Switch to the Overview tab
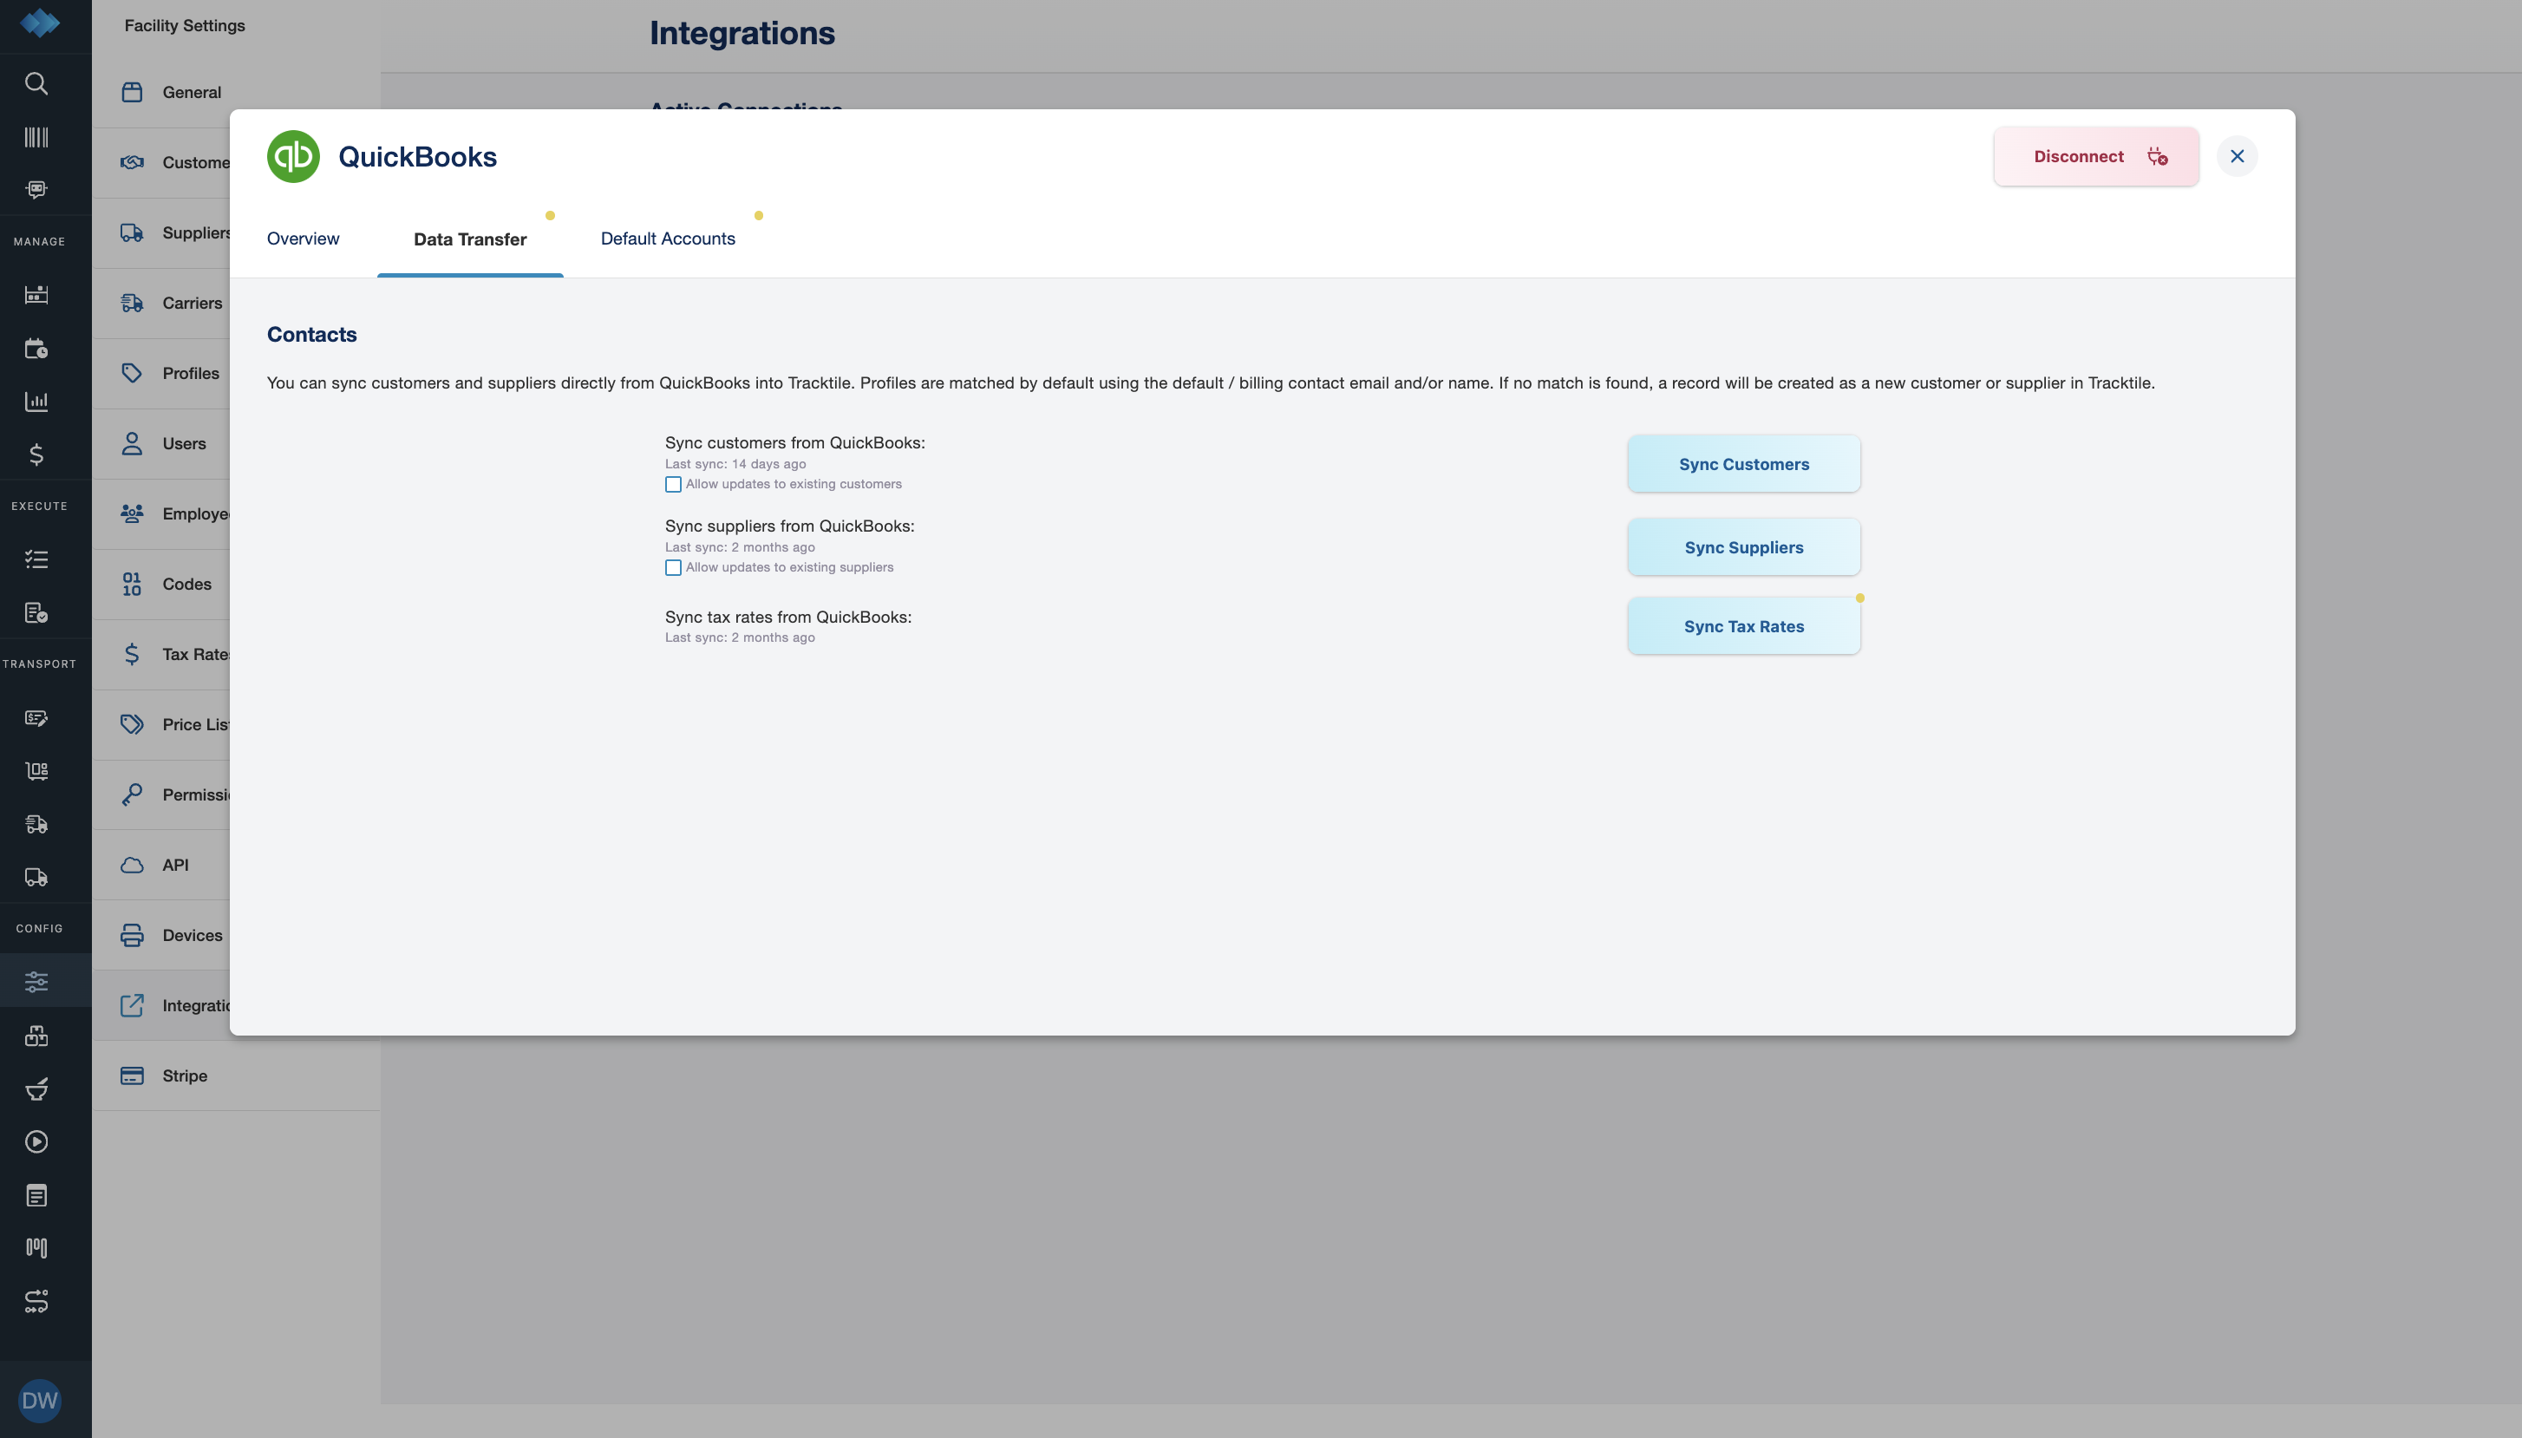The height and width of the screenshot is (1438, 2522). [304, 239]
